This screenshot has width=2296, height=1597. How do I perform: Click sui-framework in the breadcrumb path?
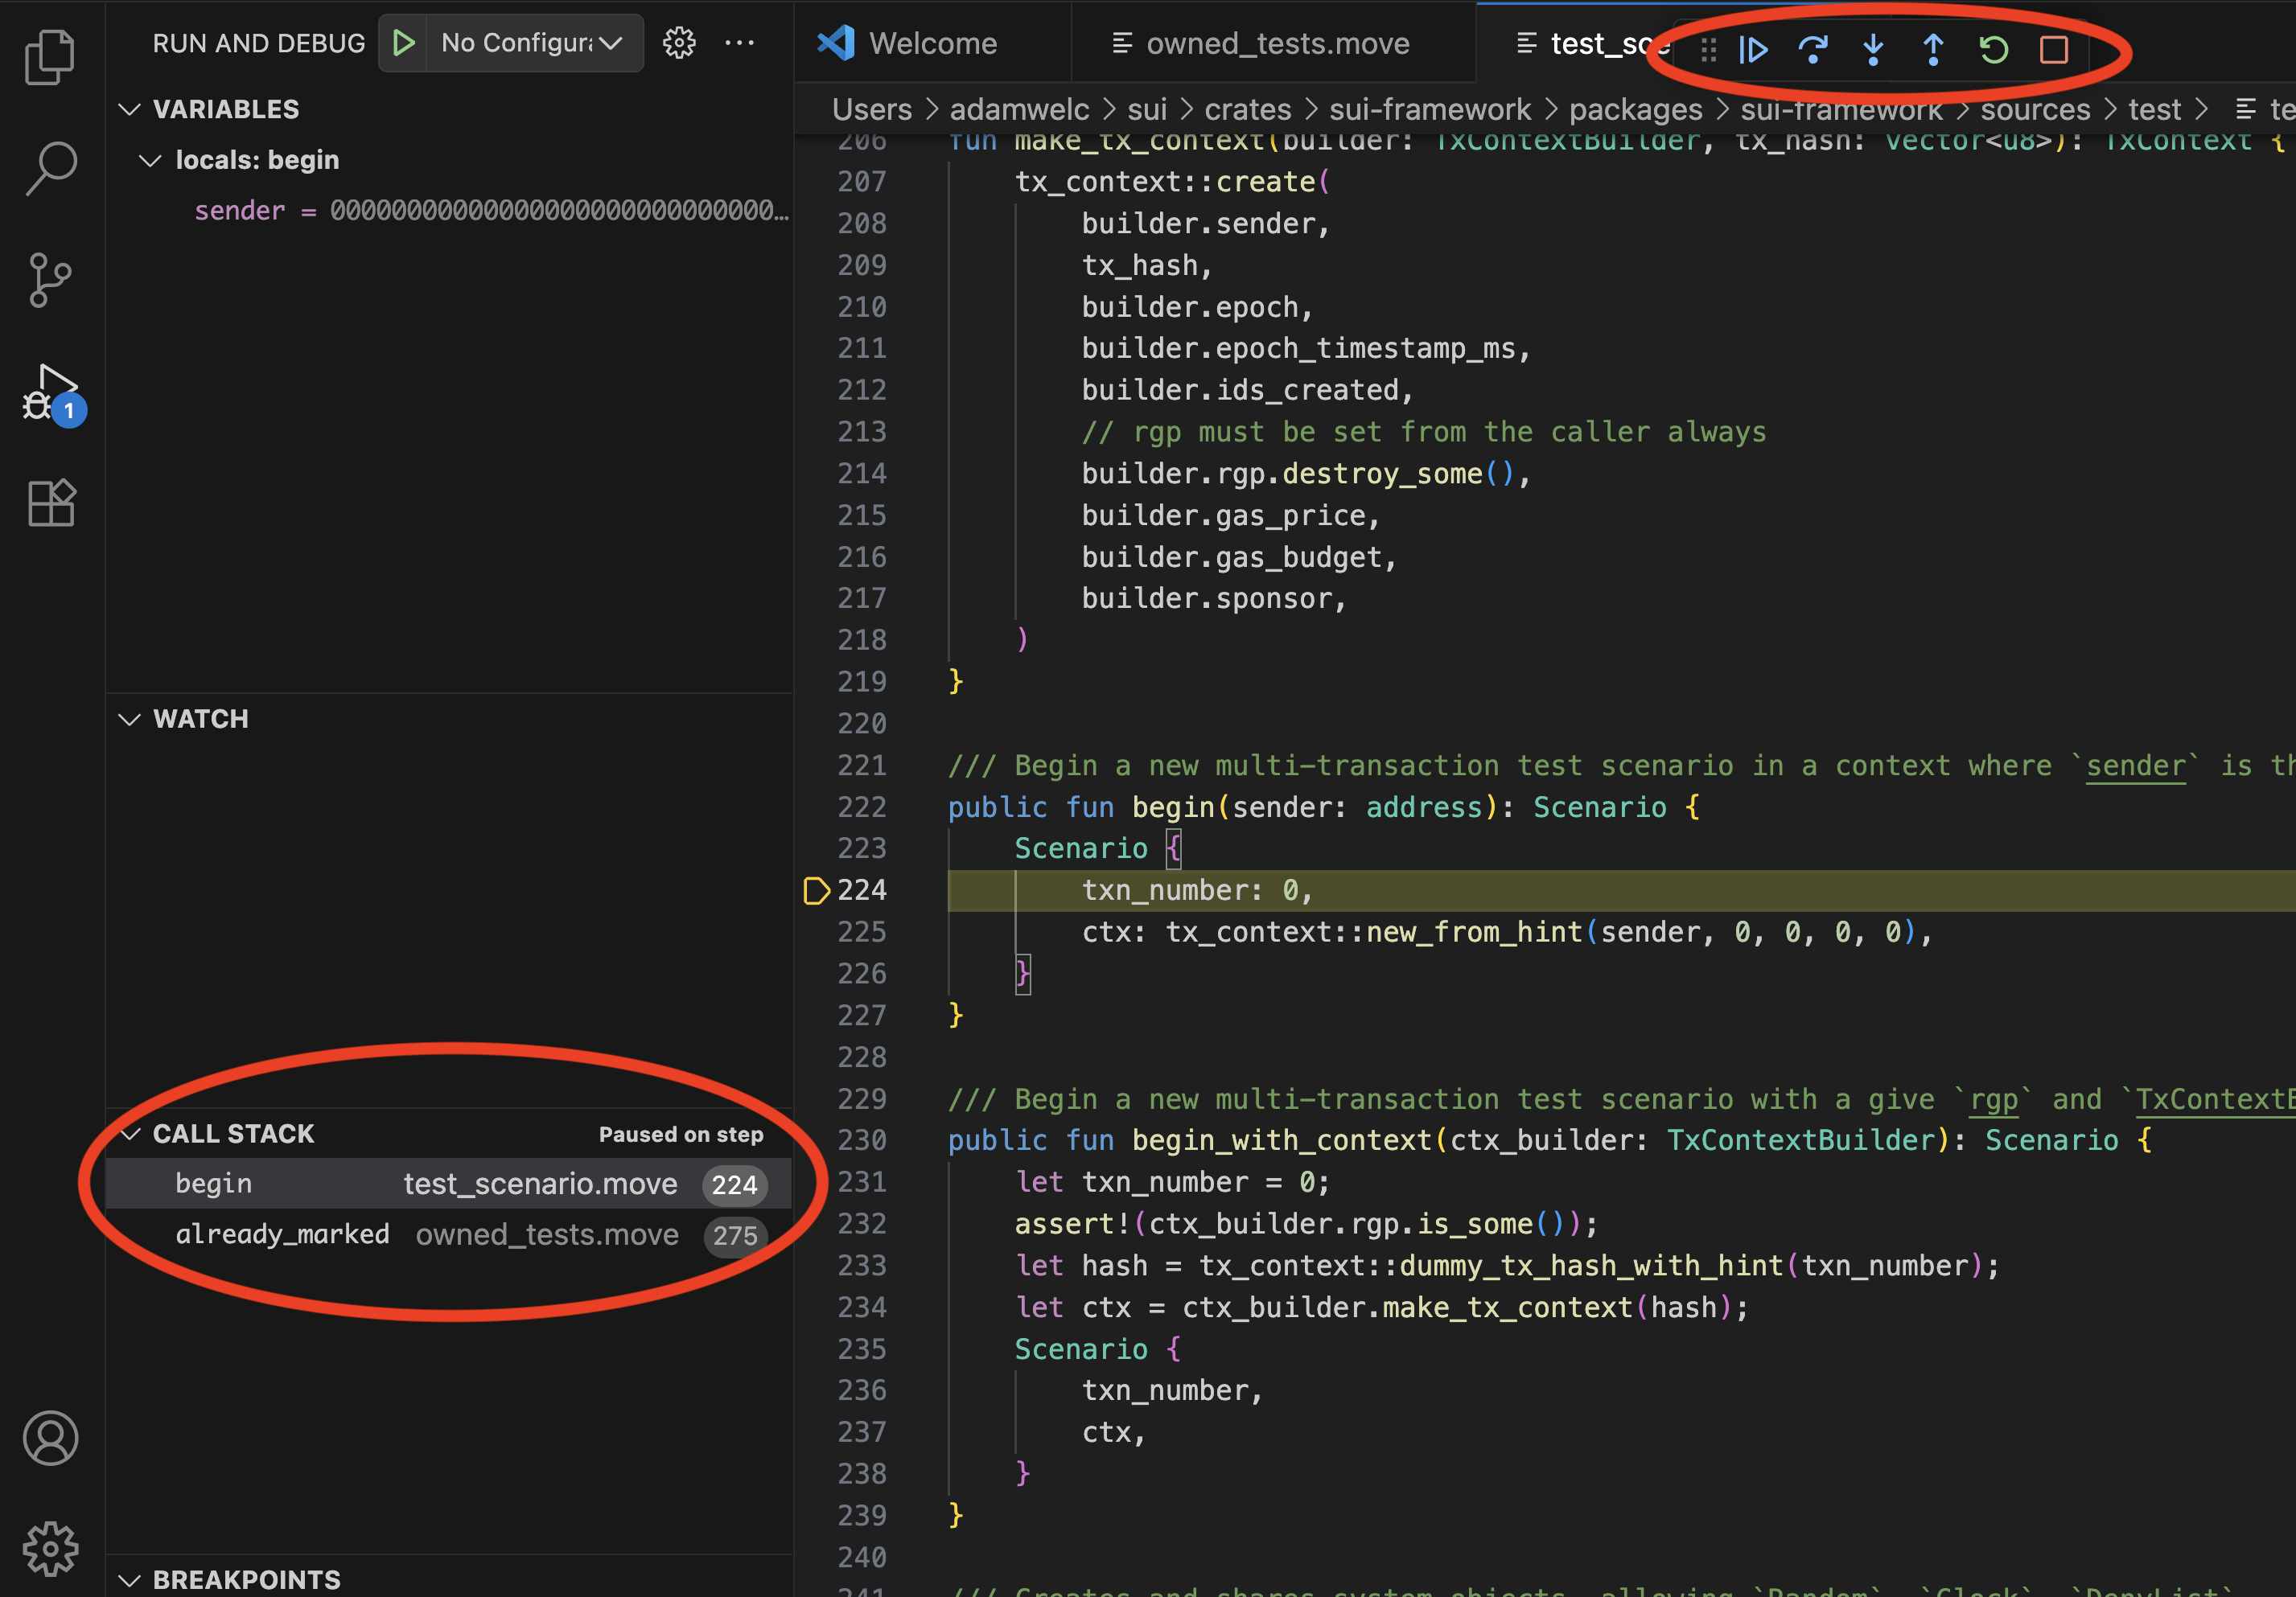point(1430,109)
